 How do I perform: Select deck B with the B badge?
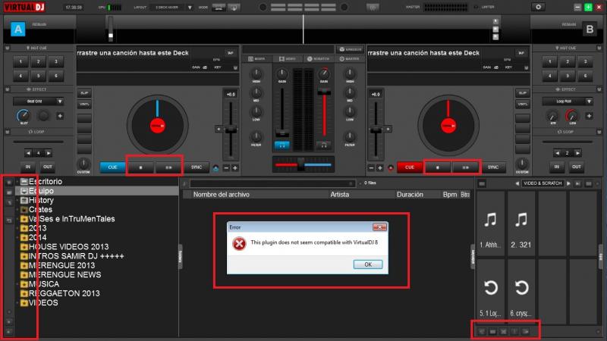click(590, 30)
